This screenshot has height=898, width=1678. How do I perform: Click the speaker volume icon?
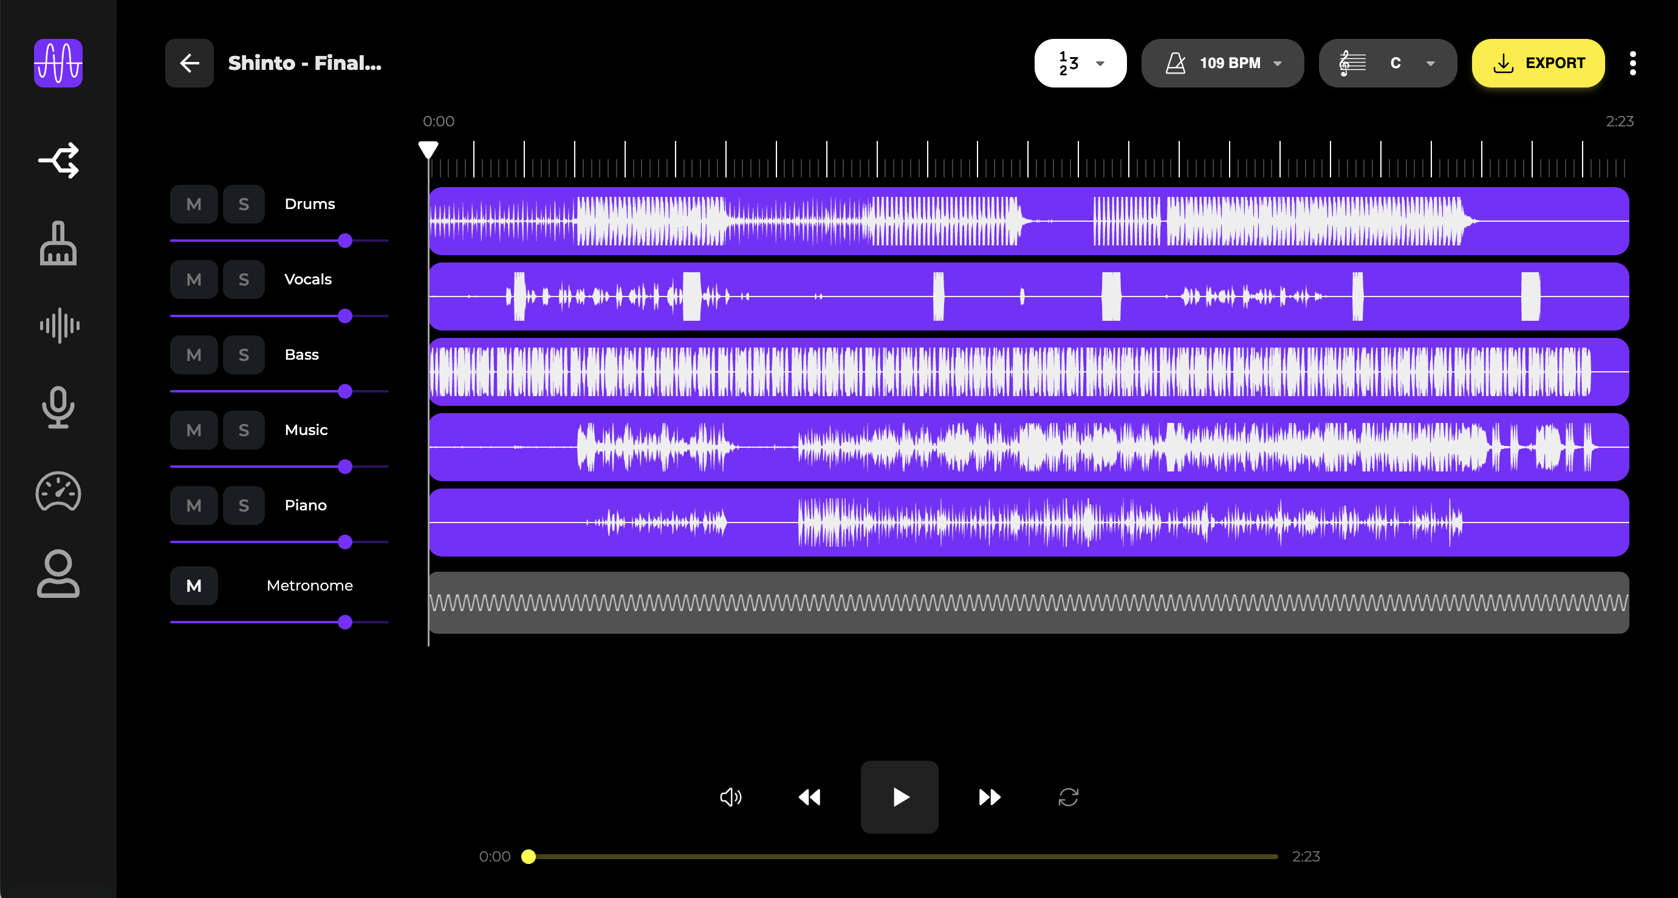(730, 797)
